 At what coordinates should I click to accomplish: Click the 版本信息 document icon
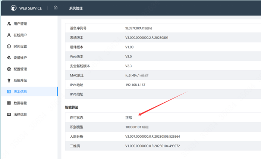click(x=9, y=92)
